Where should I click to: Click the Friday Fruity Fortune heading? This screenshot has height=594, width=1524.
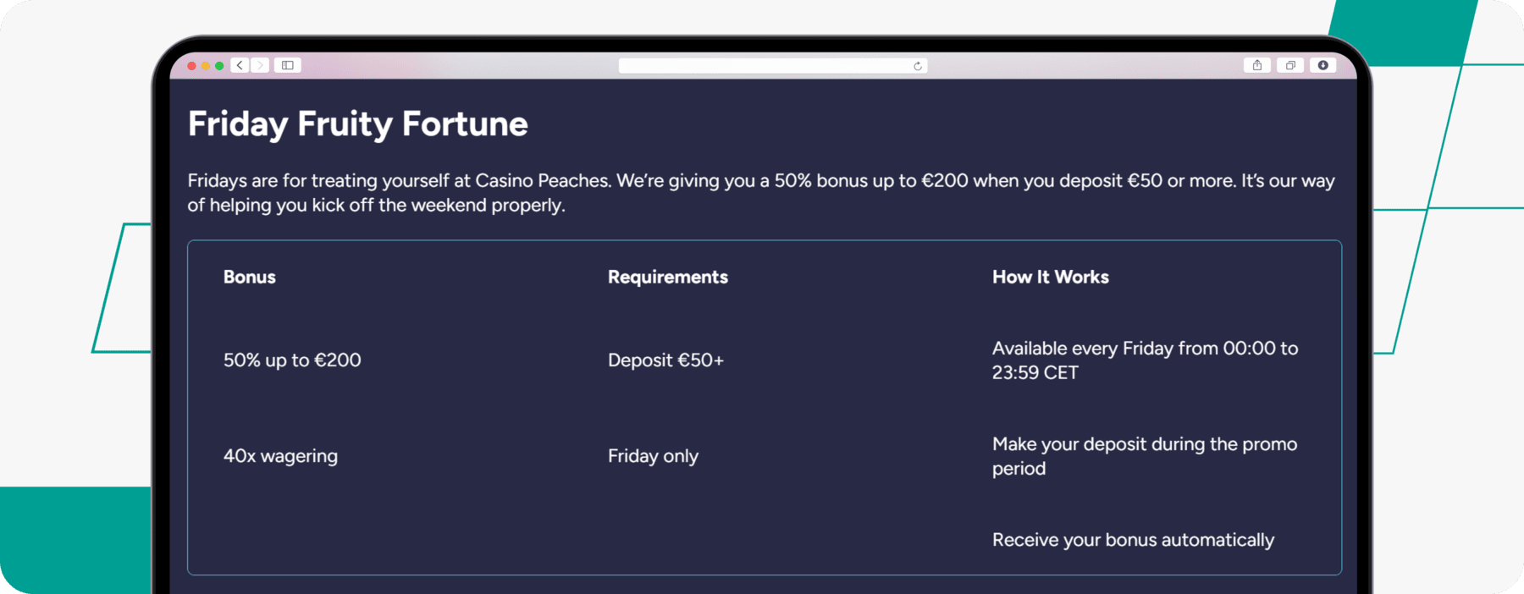[x=358, y=124]
